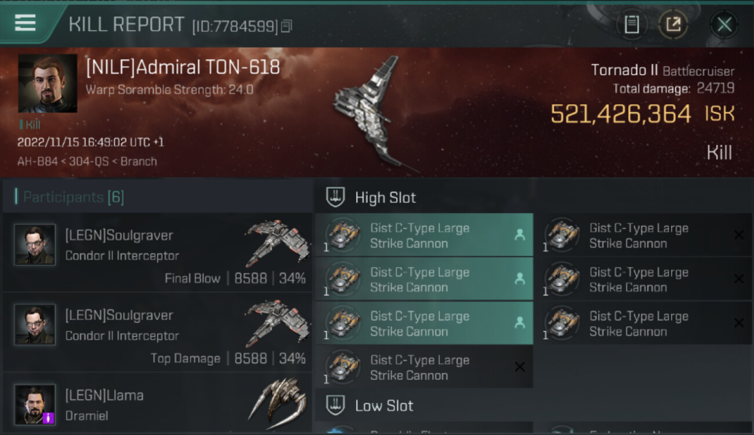The width and height of the screenshot is (754, 435).
Task: Copy the kill report ID
Action: coord(286,26)
